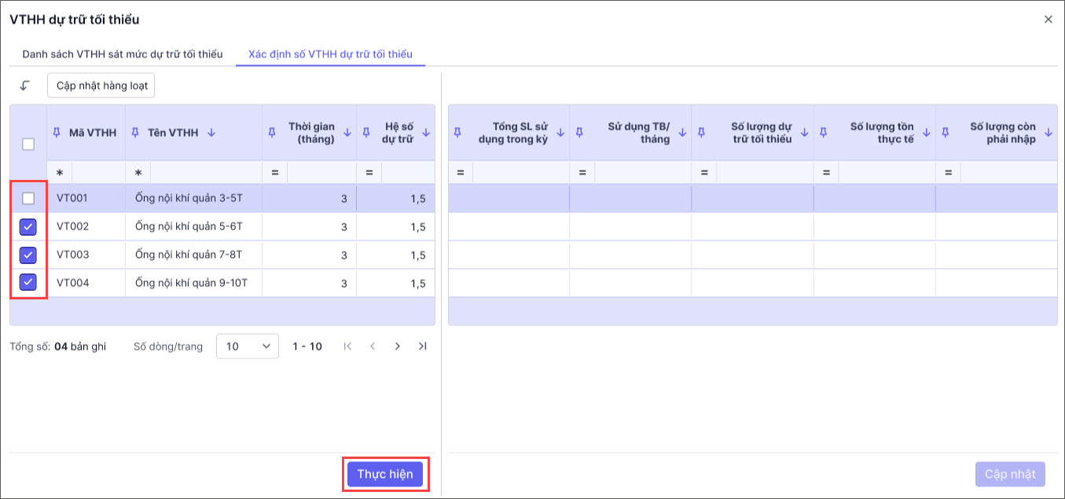Open filter operator for Số lượng tồn thực tế
Viewport: 1065px width, 499px height.
pos(826,172)
